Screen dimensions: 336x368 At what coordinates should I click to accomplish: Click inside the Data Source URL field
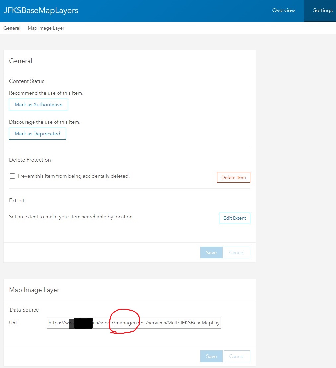coord(134,322)
